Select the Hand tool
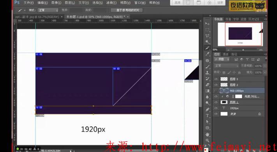This screenshot has height=152, width=277. (207, 135)
